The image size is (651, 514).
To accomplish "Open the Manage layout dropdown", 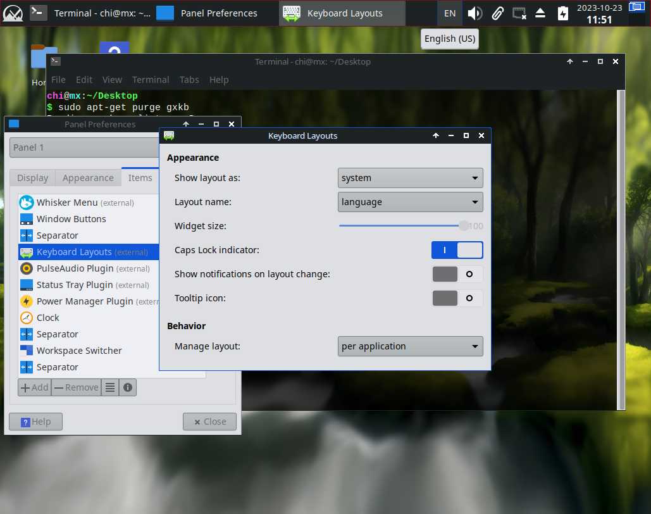I will [410, 346].
